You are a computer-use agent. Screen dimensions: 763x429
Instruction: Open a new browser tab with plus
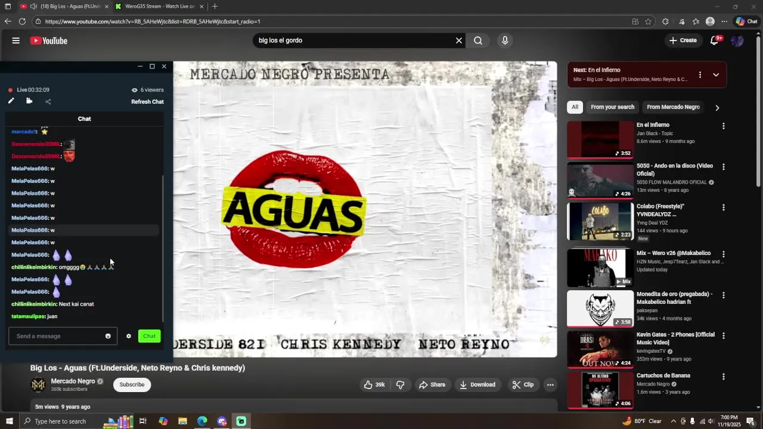click(215, 7)
